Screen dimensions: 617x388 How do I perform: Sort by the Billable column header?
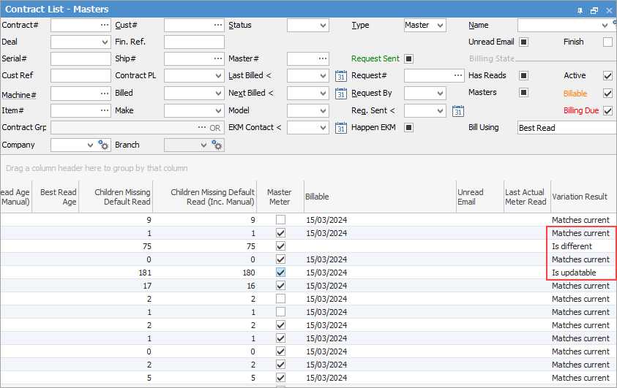pos(379,197)
